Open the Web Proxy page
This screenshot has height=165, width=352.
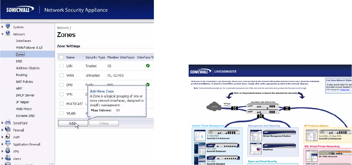click(x=24, y=109)
